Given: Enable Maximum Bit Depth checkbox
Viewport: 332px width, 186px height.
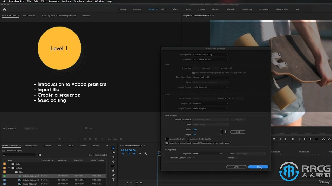Looking at the screenshot, I should point(167,139).
